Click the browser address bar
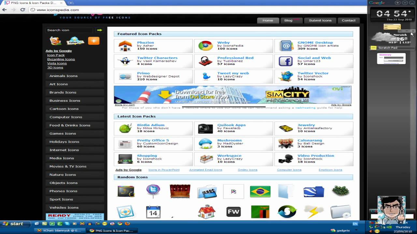This screenshot has width=417, height=234. click(x=197, y=10)
